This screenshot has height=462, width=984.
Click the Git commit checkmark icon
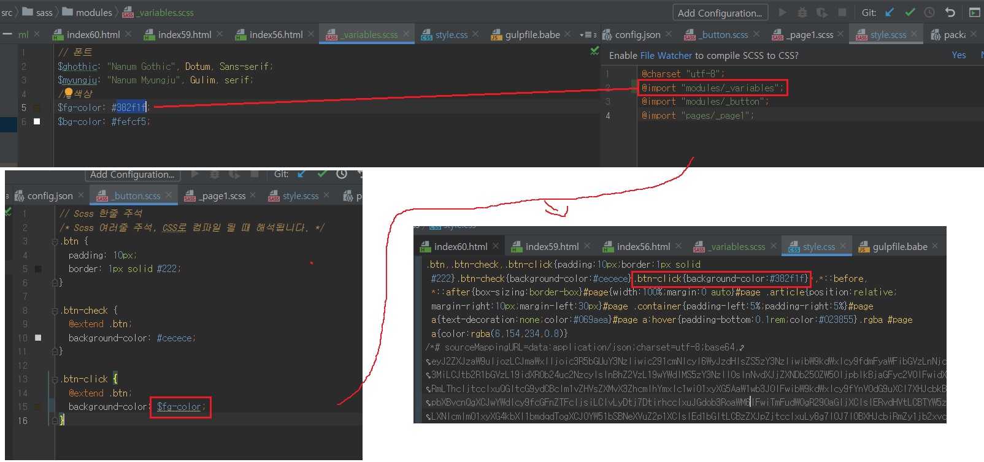coord(910,12)
